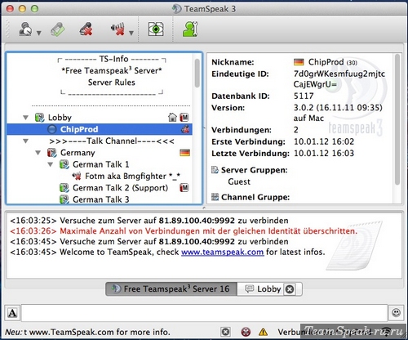Image resolution: width=408 pixels, height=340 pixels.
Task: Select the Germany channel
Action: (x=78, y=153)
